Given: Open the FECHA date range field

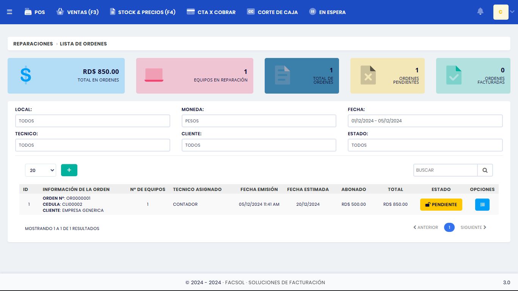Looking at the screenshot, I should pos(425,121).
